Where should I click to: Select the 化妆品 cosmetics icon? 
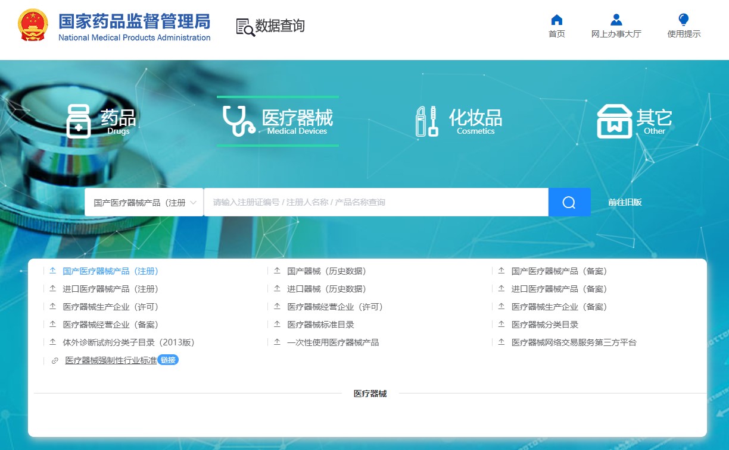pyautogui.click(x=427, y=121)
